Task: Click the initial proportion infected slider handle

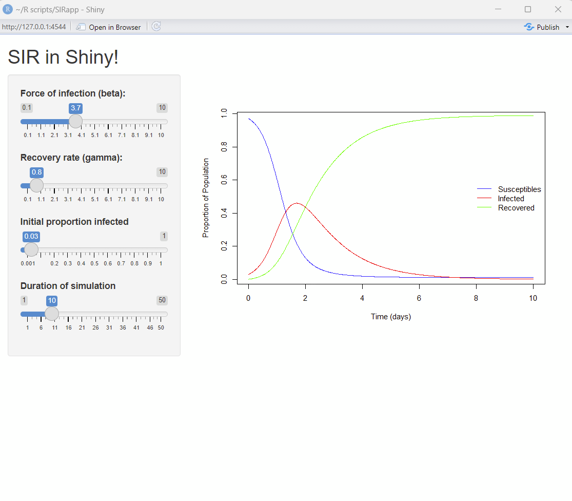Action: point(31,249)
